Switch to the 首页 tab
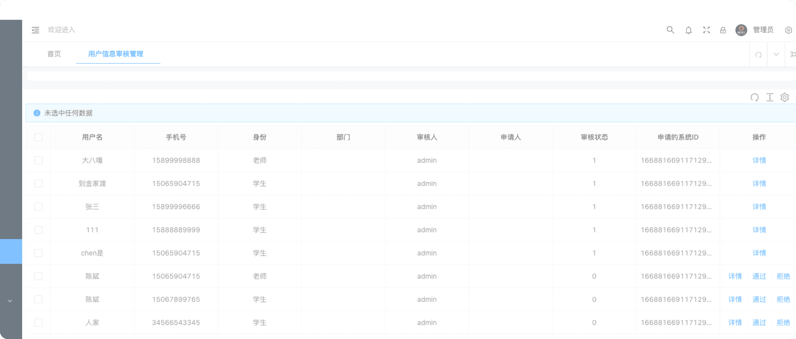Viewport: 796px width, 339px height. tap(54, 54)
